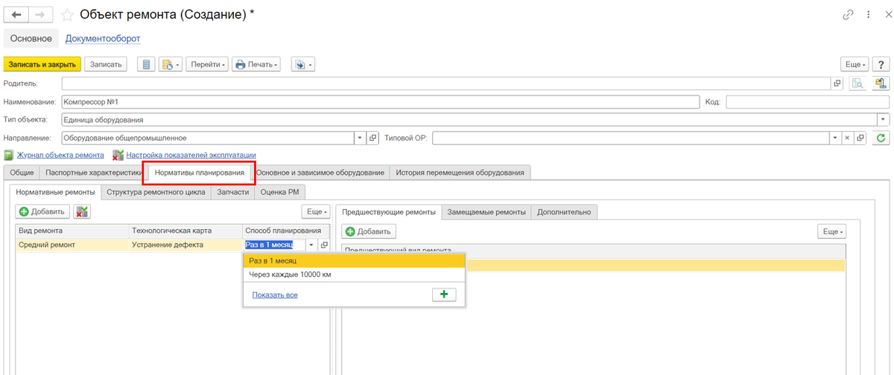894x375 pixels.
Task: Open the Родитель field selection icon
Action: pyautogui.click(x=837, y=83)
